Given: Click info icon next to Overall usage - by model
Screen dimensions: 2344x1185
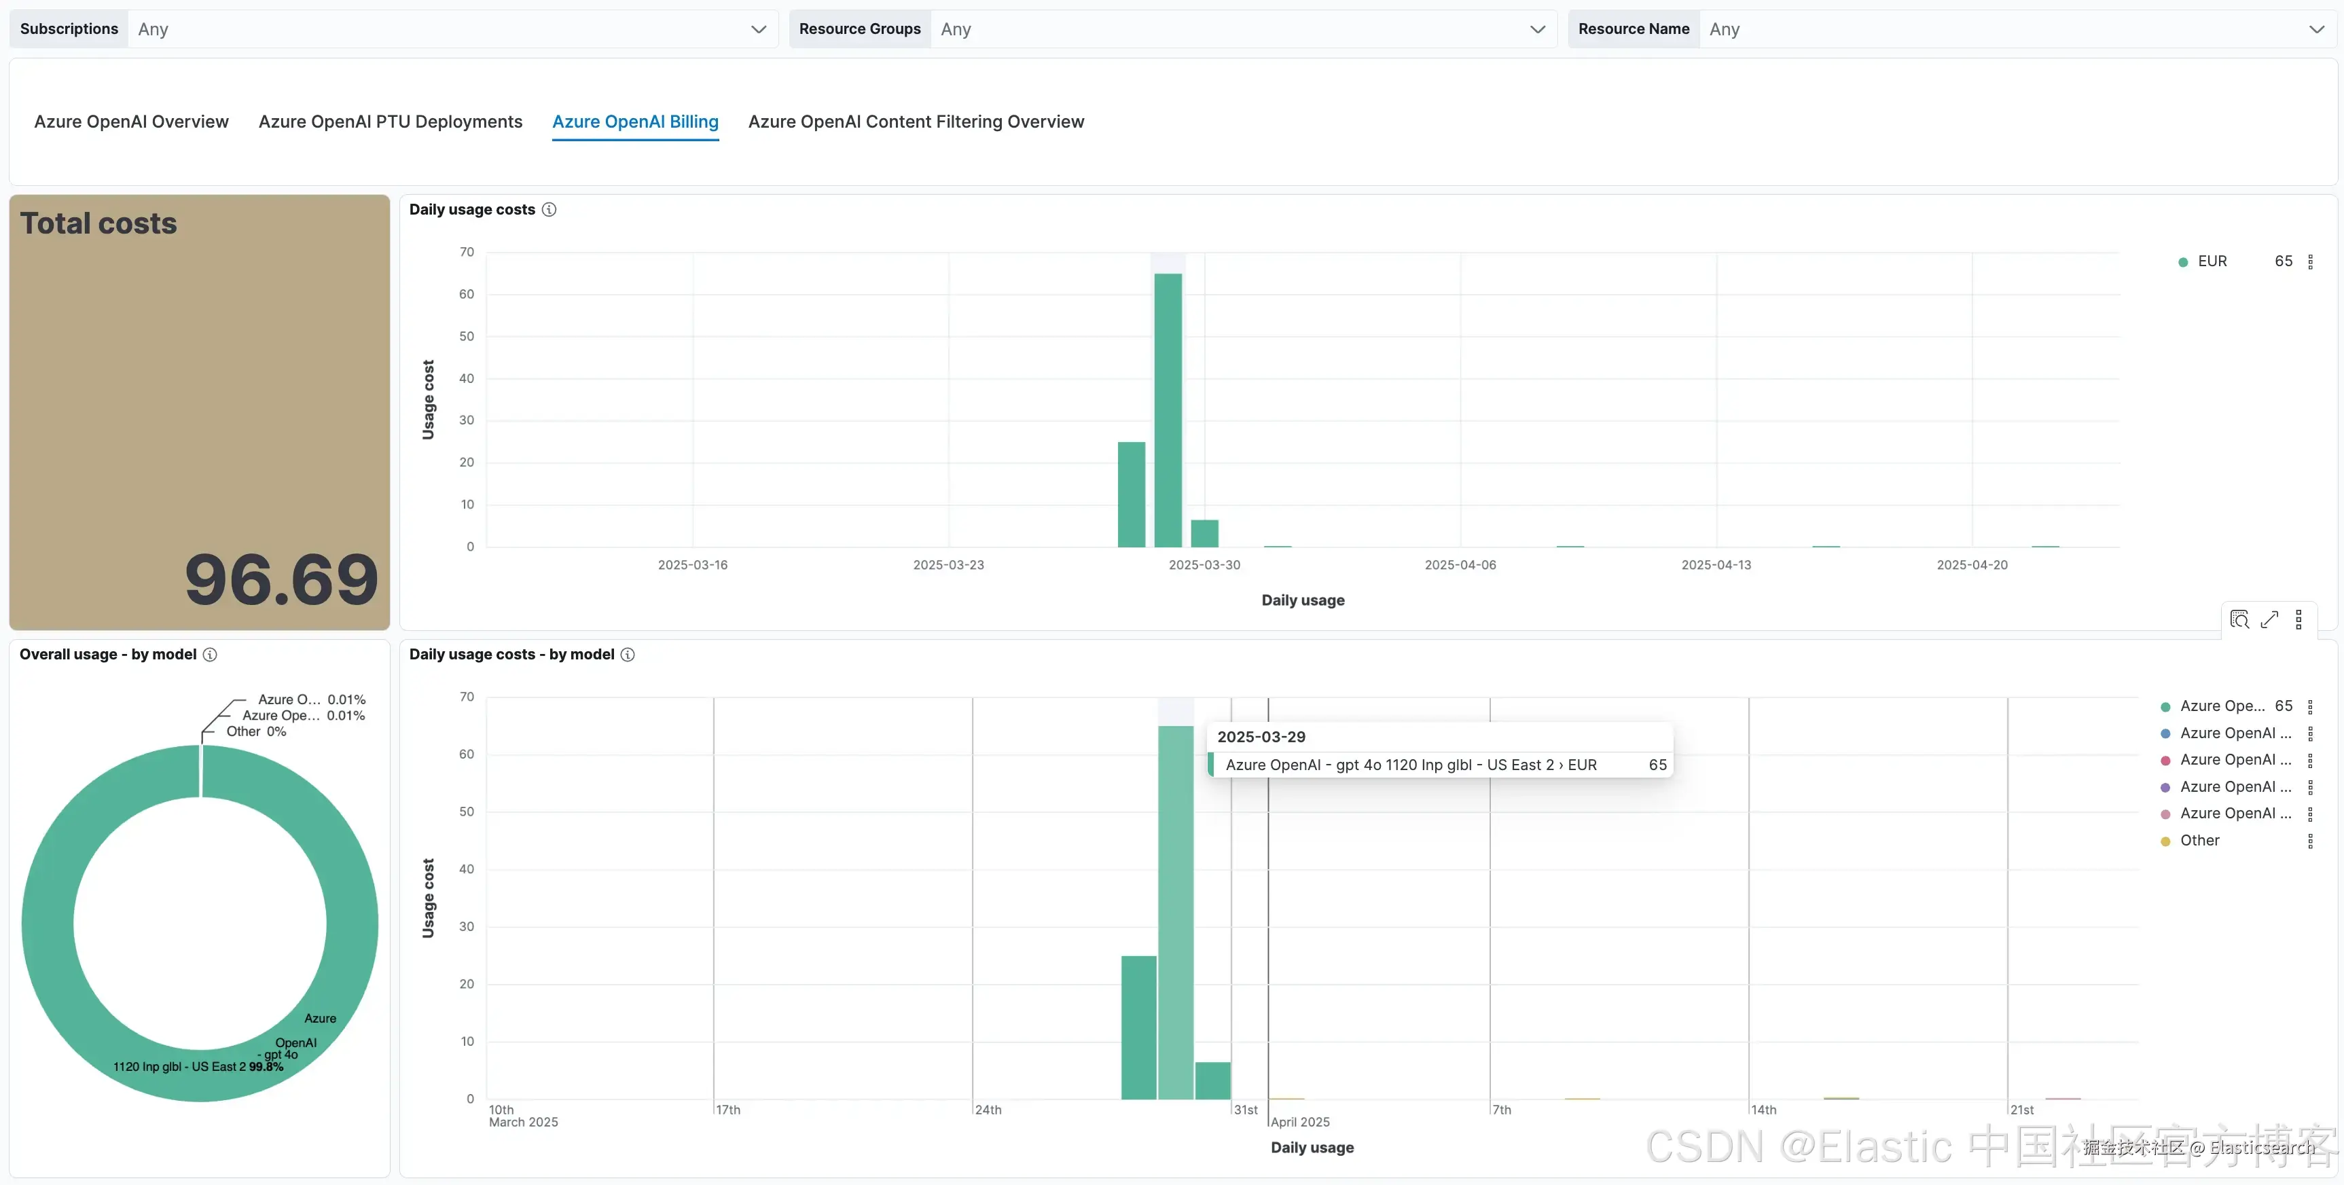Looking at the screenshot, I should click(210, 654).
